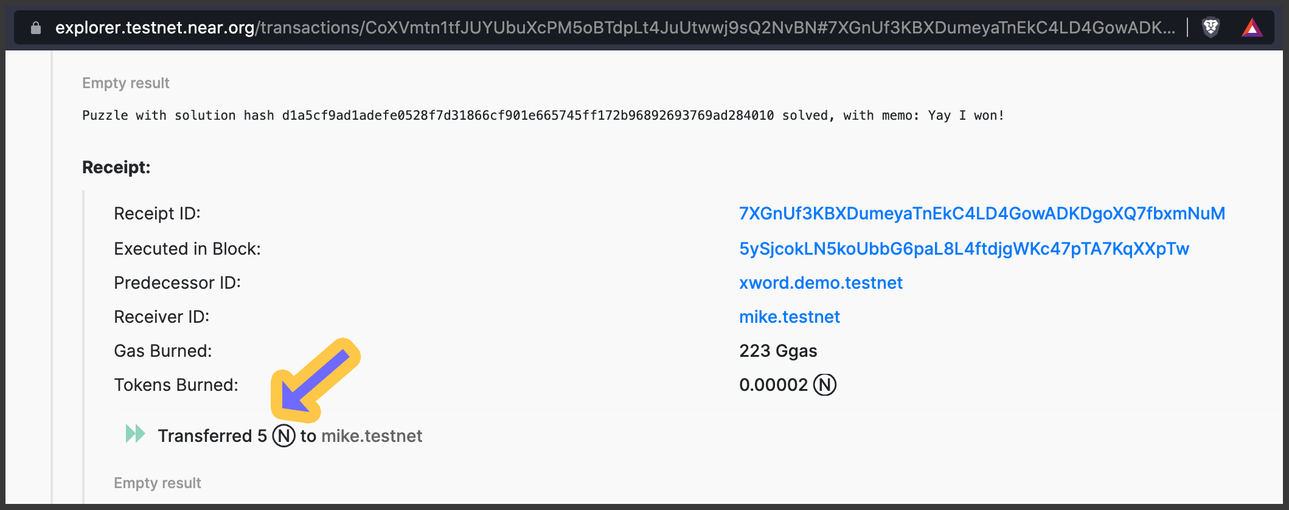Select the Gas Burned value 223 Ggas
1289x510 pixels.
778,351
